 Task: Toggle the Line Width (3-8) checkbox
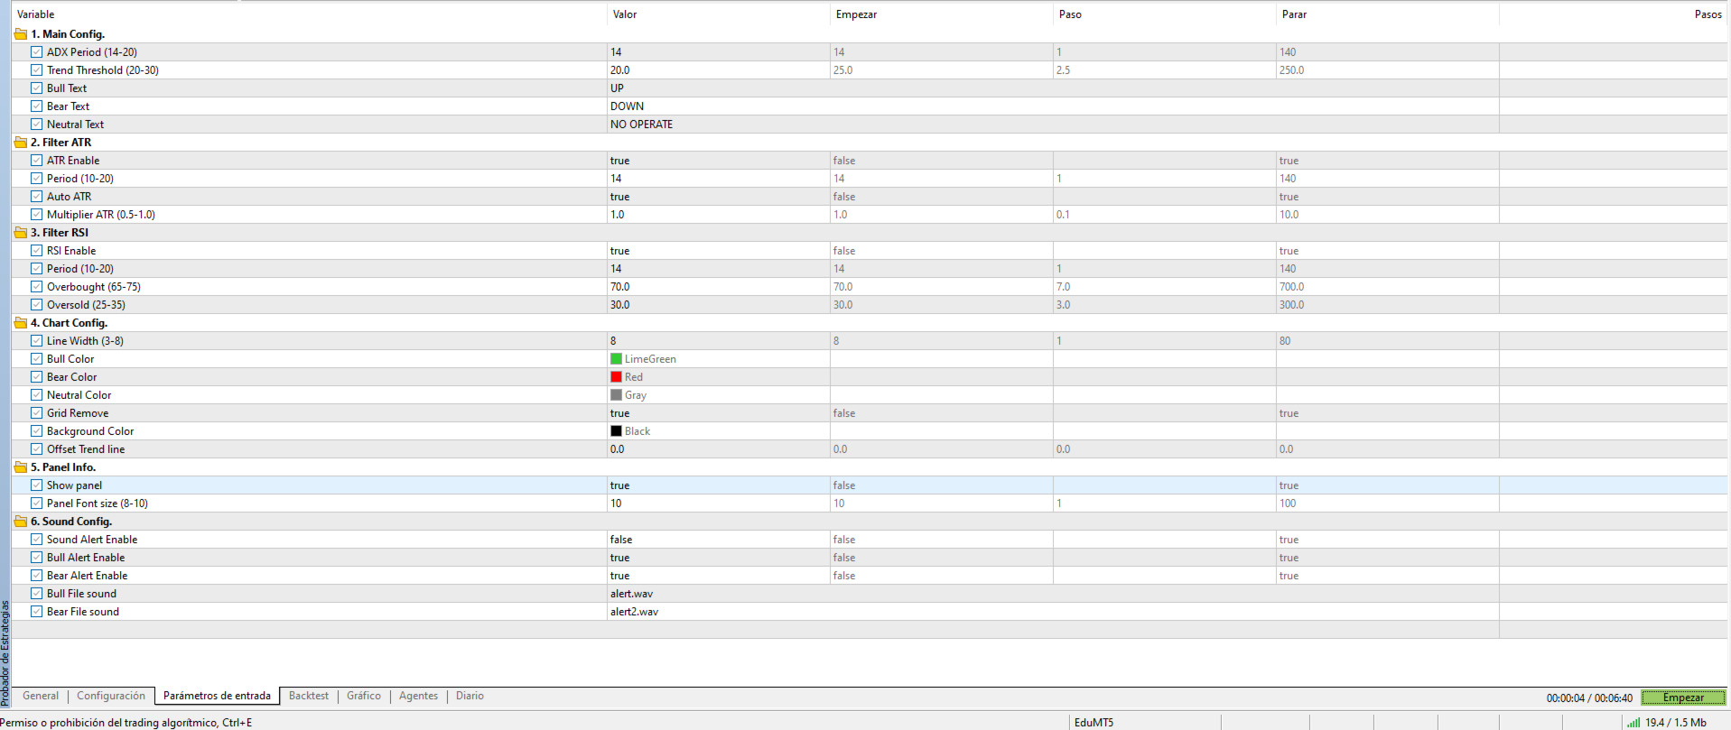[37, 341]
